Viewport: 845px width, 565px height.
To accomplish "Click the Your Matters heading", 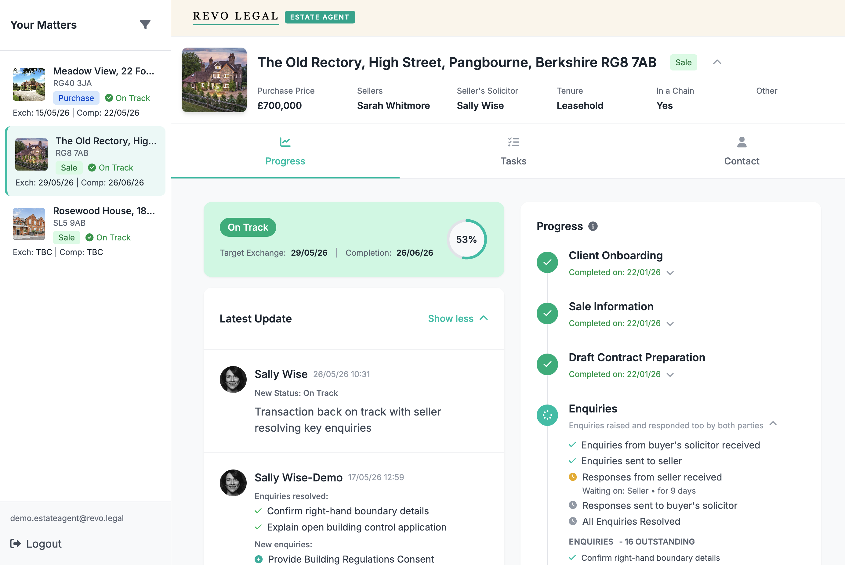I will point(43,25).
